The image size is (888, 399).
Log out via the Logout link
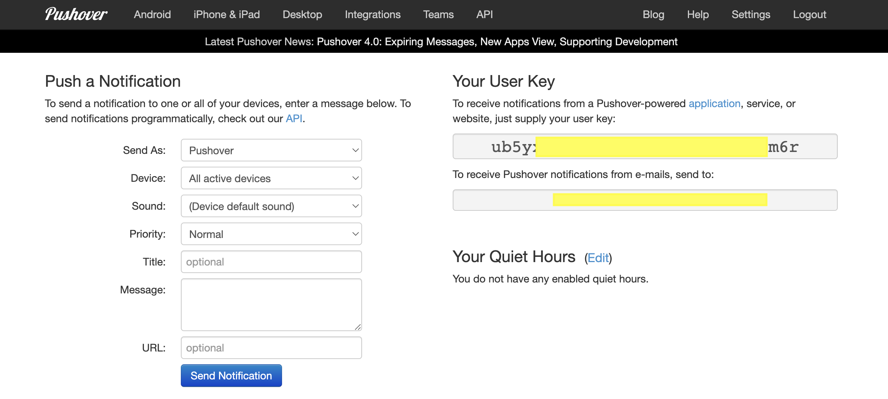click(x=809, y=14)
